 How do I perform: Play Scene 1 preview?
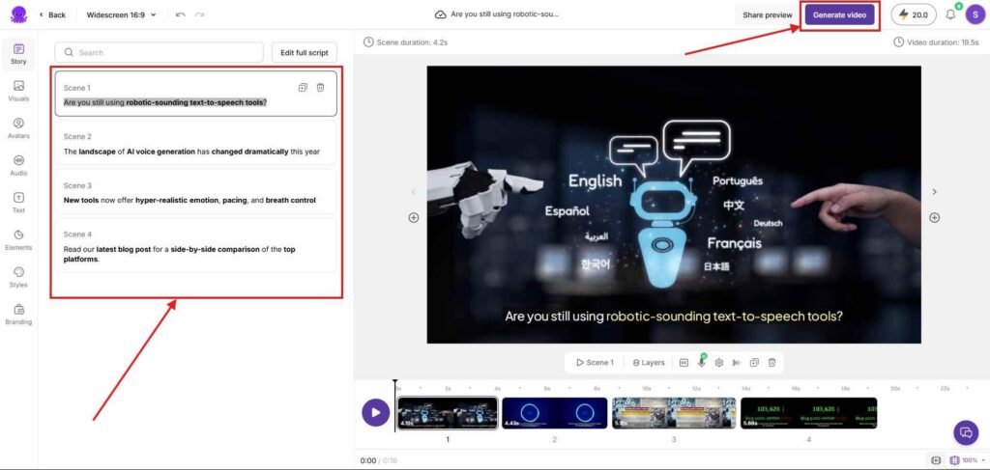pos(595,362)
